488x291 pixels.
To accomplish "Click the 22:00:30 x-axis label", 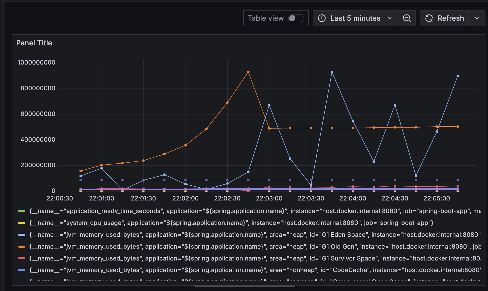I will (x=60, y=198).
